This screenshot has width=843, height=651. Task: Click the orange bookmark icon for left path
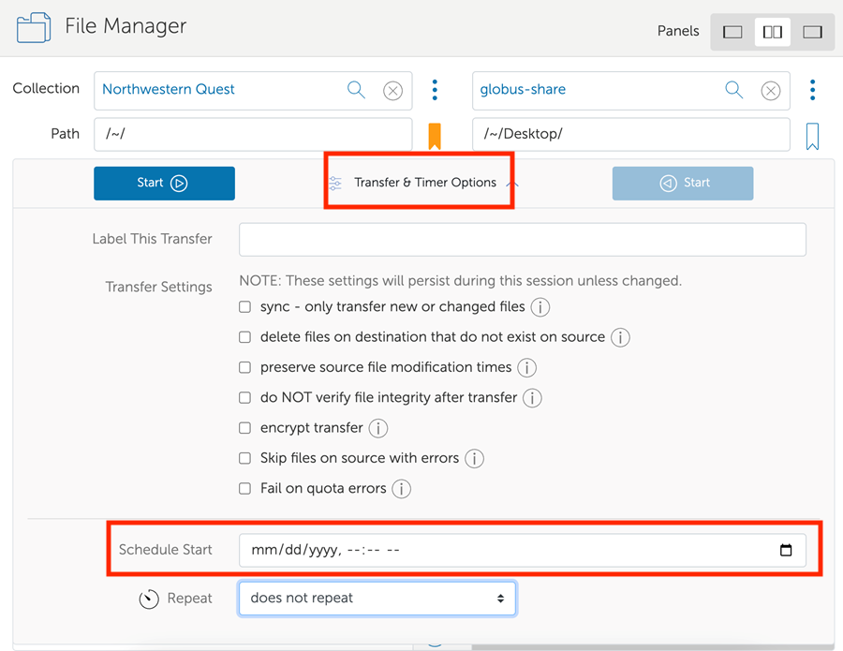[x=435, y=136]
